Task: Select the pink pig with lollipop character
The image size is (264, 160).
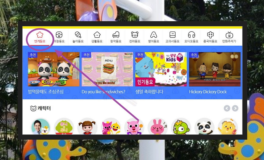Action: [x=134, y=126]
